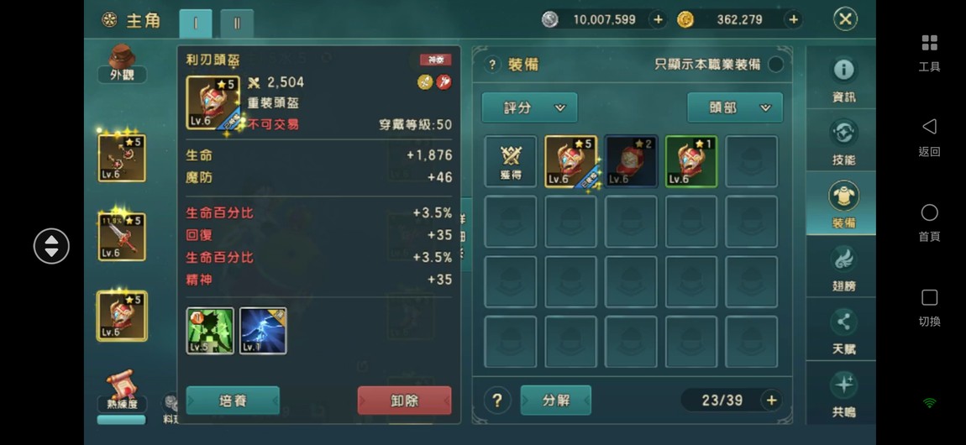Open the 天賦 talent sidebar icon
Viewport: 966px width, 445px height.
[x=843, y=331]
